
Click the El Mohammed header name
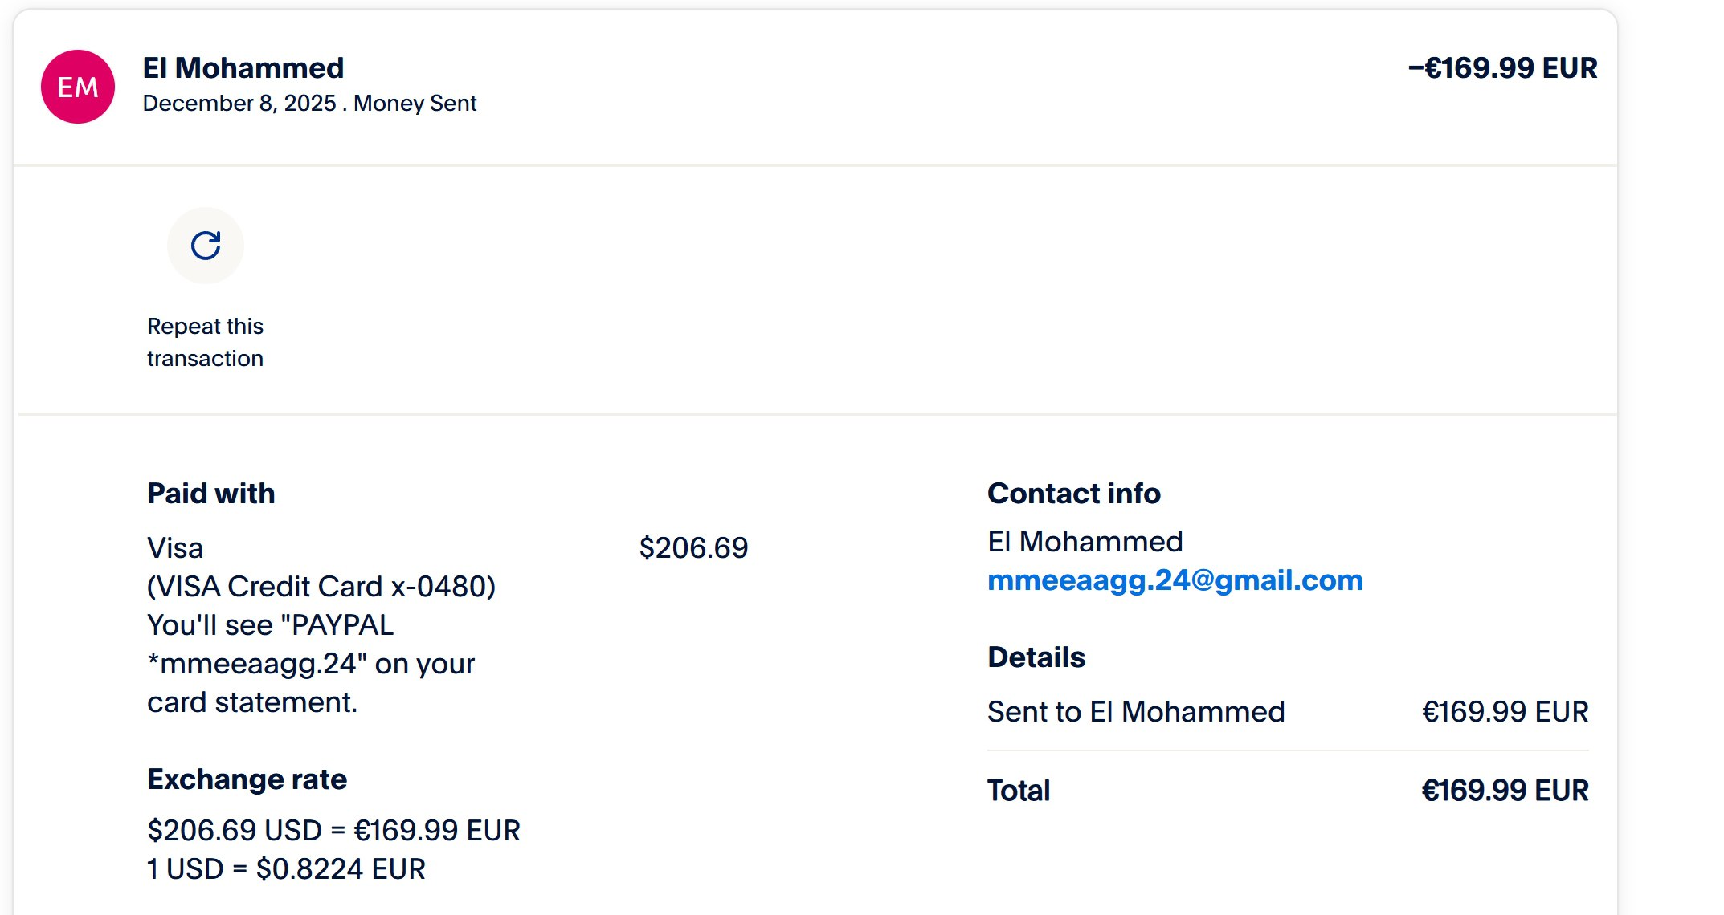tap(243, 68)
